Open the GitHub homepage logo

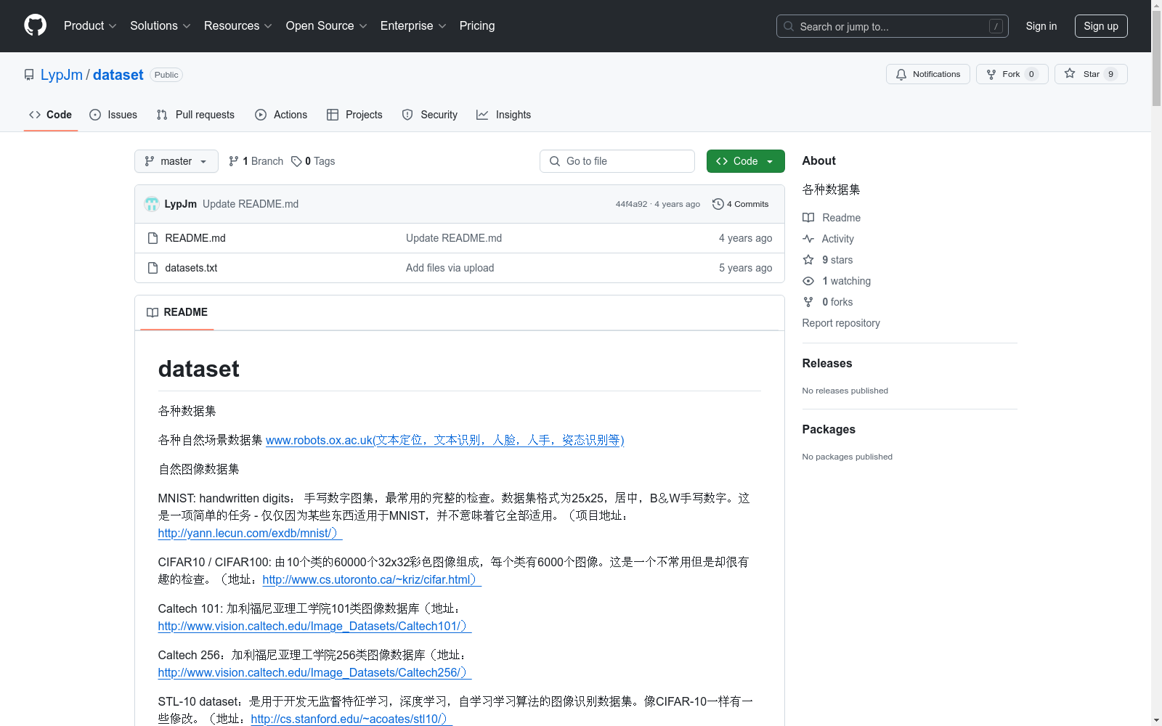coord(35,25)
